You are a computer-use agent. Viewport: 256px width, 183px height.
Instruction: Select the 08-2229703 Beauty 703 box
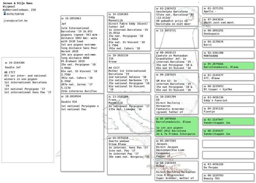(x=228, y=177)
